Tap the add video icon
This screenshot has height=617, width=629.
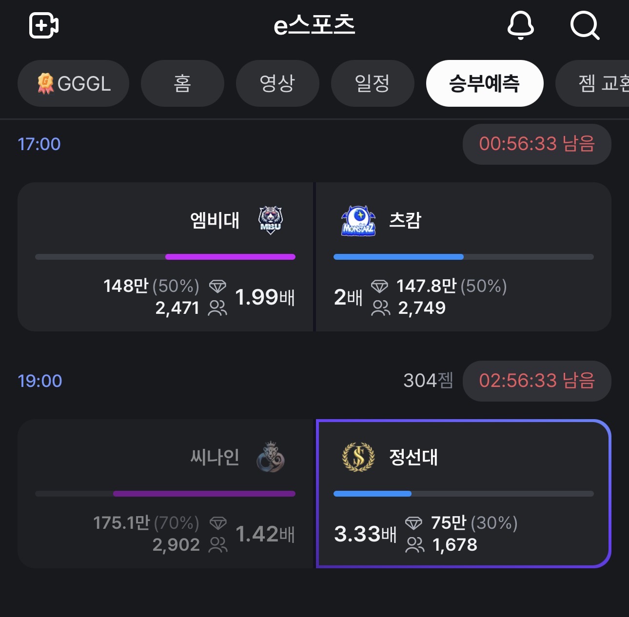coord(44,25)
